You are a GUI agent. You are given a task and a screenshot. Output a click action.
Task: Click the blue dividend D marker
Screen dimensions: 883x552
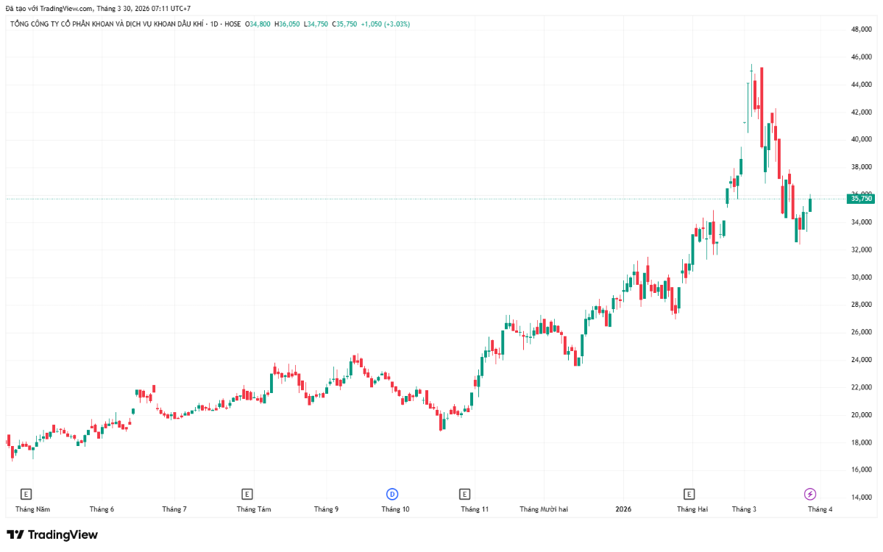click(x=392, y=494)
